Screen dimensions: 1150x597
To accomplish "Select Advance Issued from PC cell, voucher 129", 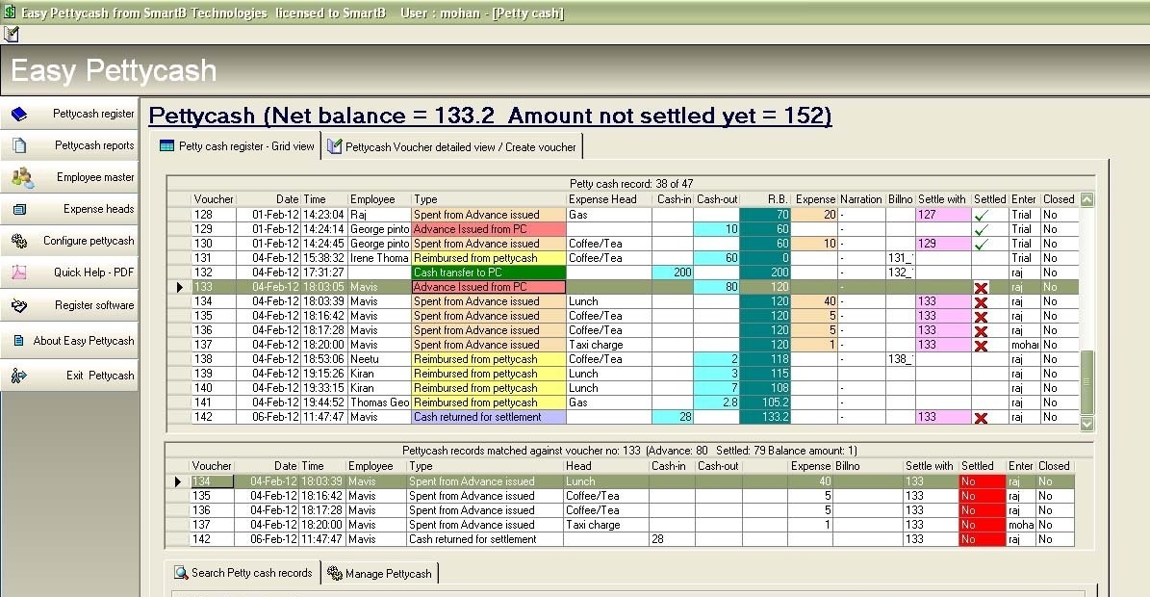I will 489,229.
